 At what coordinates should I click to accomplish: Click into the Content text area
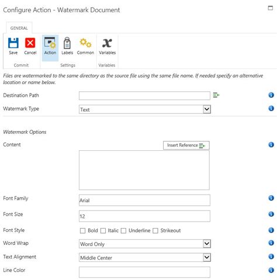(x=144, y=170)
